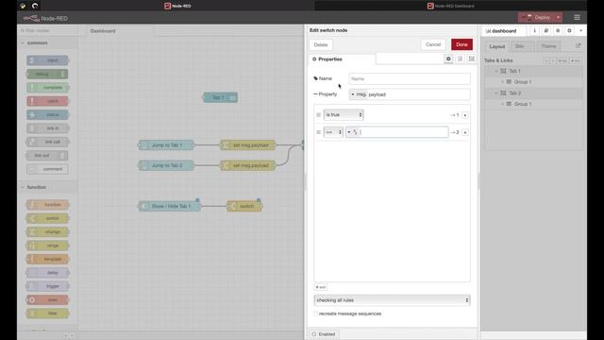Viewport: 604px width, 340px height.
Task: Select the catch node in the palette
Action: [x=47, y=101]
